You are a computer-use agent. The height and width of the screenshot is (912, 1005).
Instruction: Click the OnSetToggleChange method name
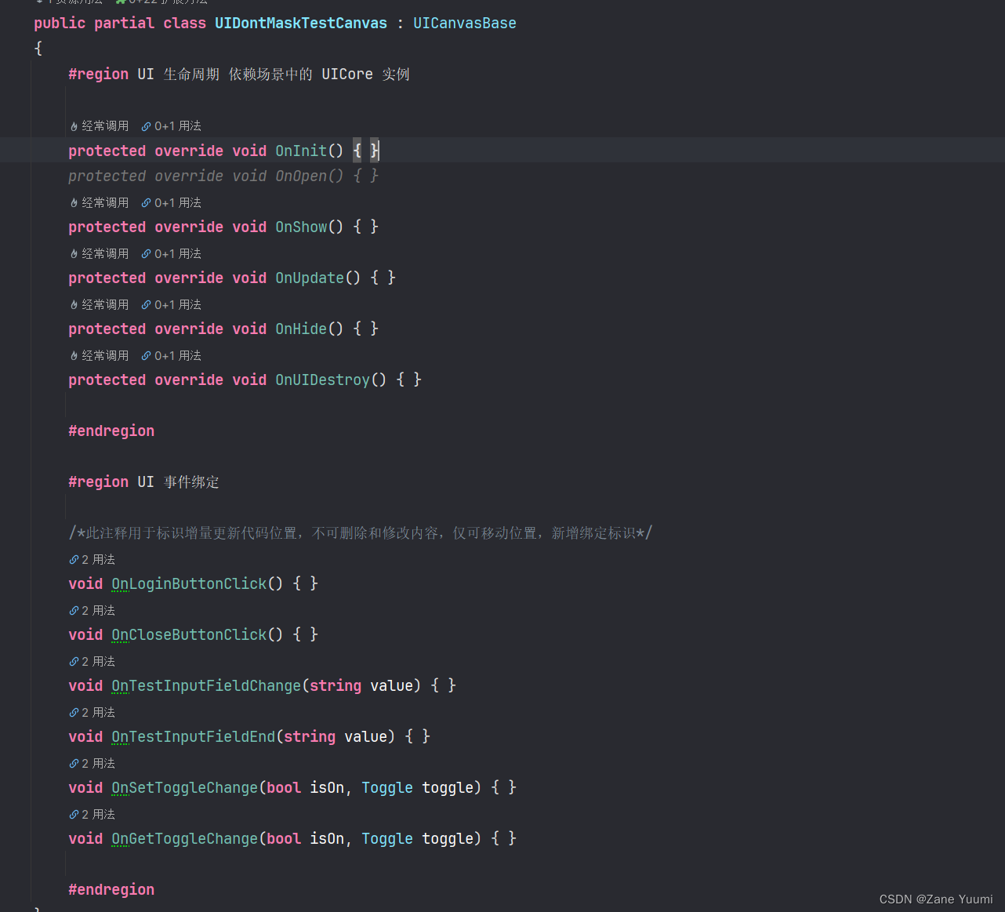185,788
